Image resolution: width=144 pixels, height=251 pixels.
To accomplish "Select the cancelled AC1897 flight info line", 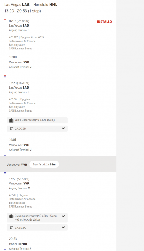I will click(x=26, y=37).
